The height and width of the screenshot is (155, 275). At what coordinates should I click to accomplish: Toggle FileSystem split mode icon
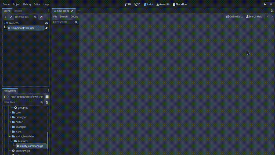(x=47, y=97)
